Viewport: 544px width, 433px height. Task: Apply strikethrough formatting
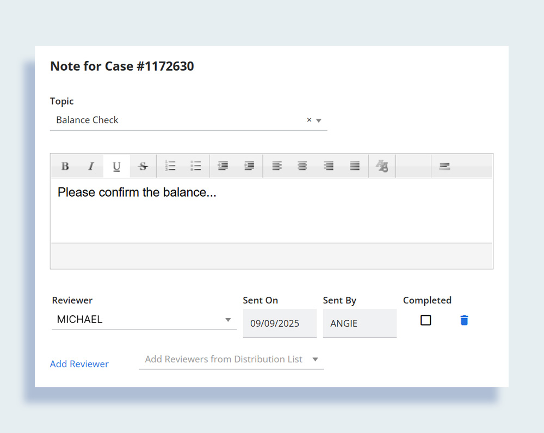pyautogui.click(x=143, y=167)
